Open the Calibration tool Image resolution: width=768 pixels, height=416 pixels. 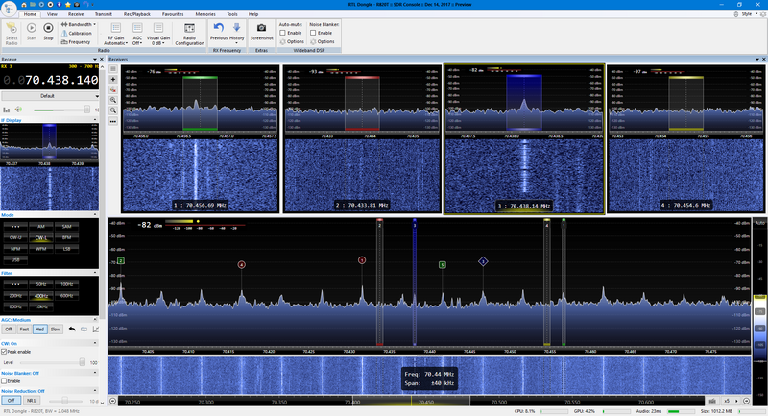77,33
